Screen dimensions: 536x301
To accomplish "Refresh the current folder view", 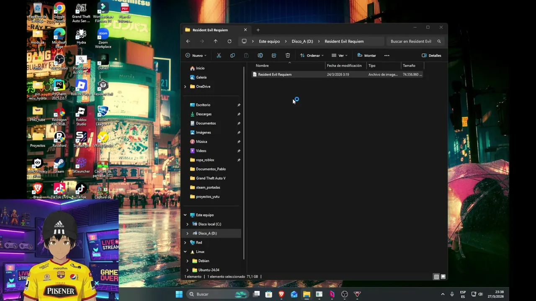I will [229, 41].
